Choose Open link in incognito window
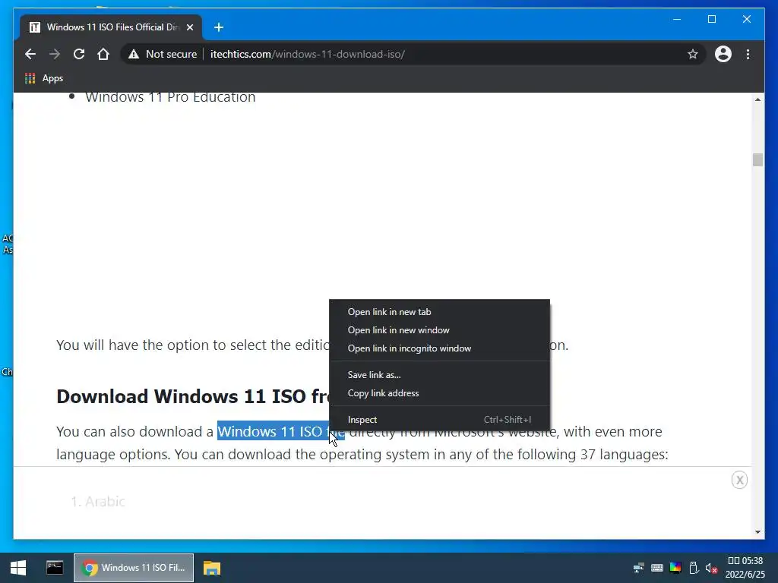The height and width of the screenshot is (583, 778). point(439,348)
